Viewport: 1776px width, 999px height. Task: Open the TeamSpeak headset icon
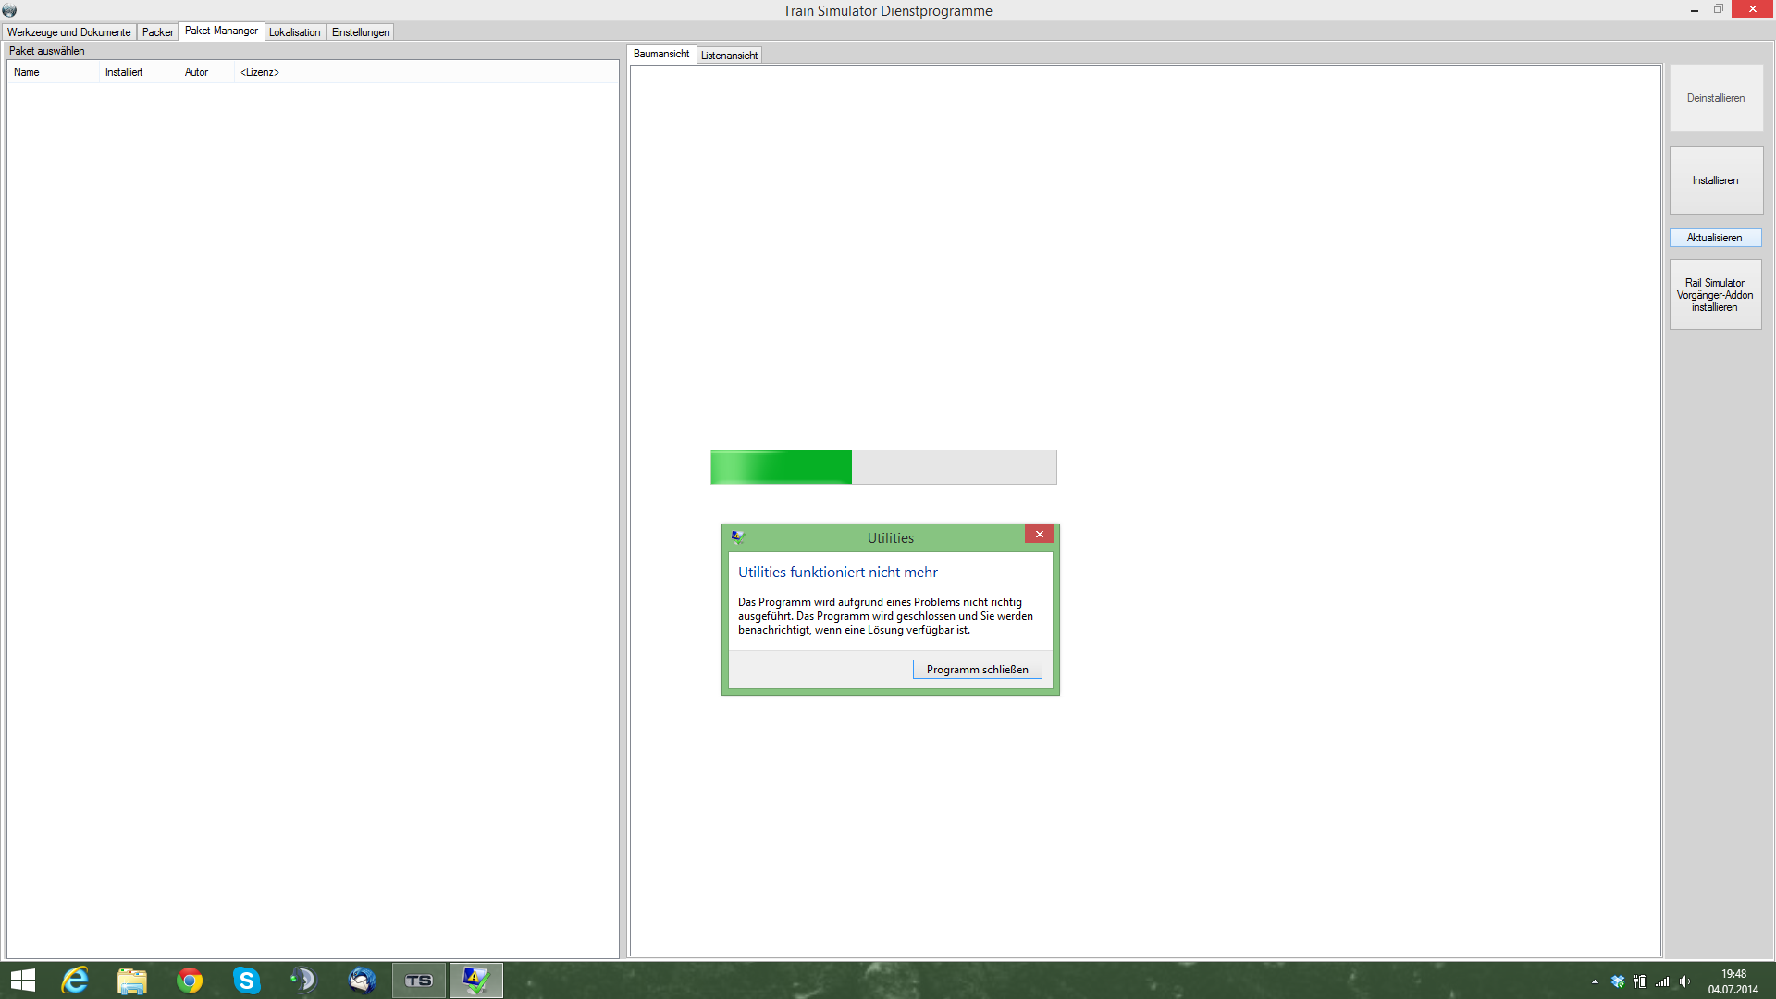(x=303, y=980)
